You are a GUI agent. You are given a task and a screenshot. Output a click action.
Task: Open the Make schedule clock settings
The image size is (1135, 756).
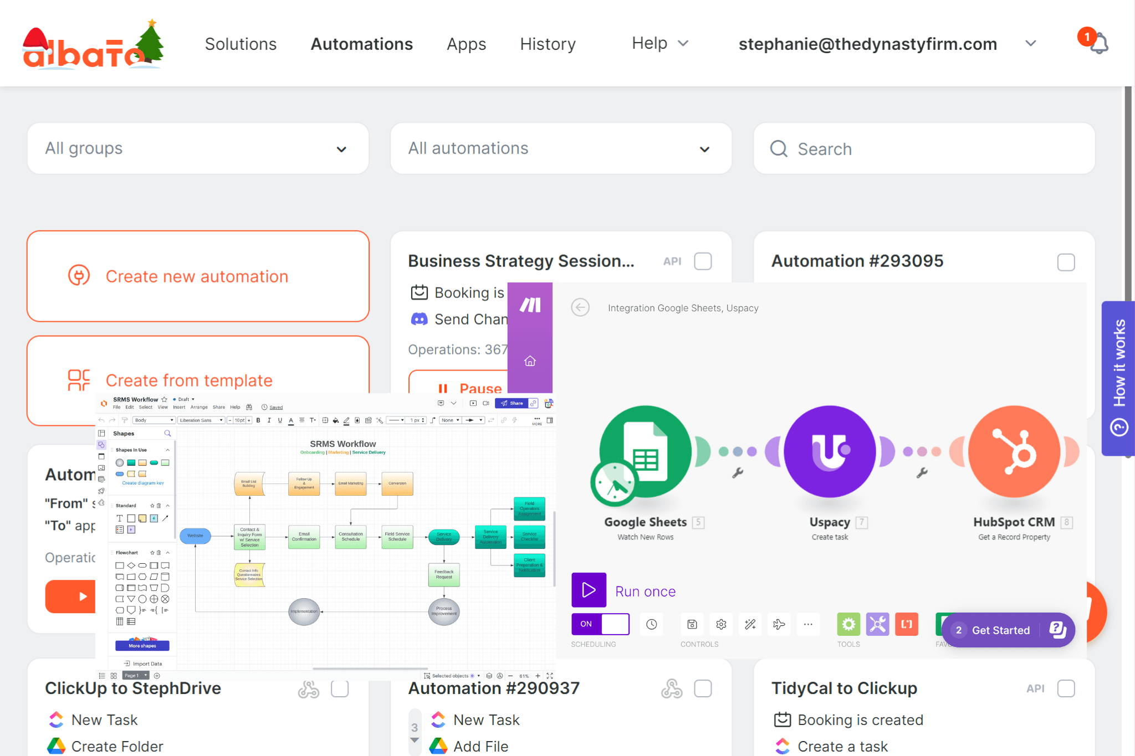pos(652,624)
